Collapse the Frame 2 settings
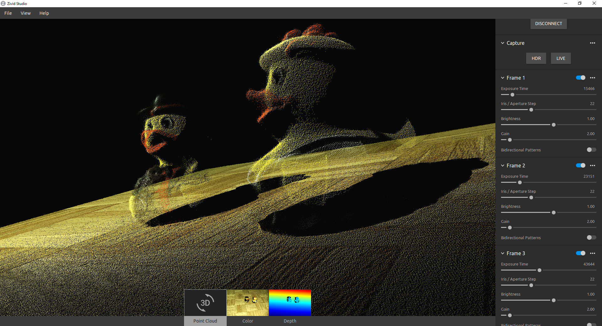Viewport: 602px width, 326px height. click(x=503, y=166)
